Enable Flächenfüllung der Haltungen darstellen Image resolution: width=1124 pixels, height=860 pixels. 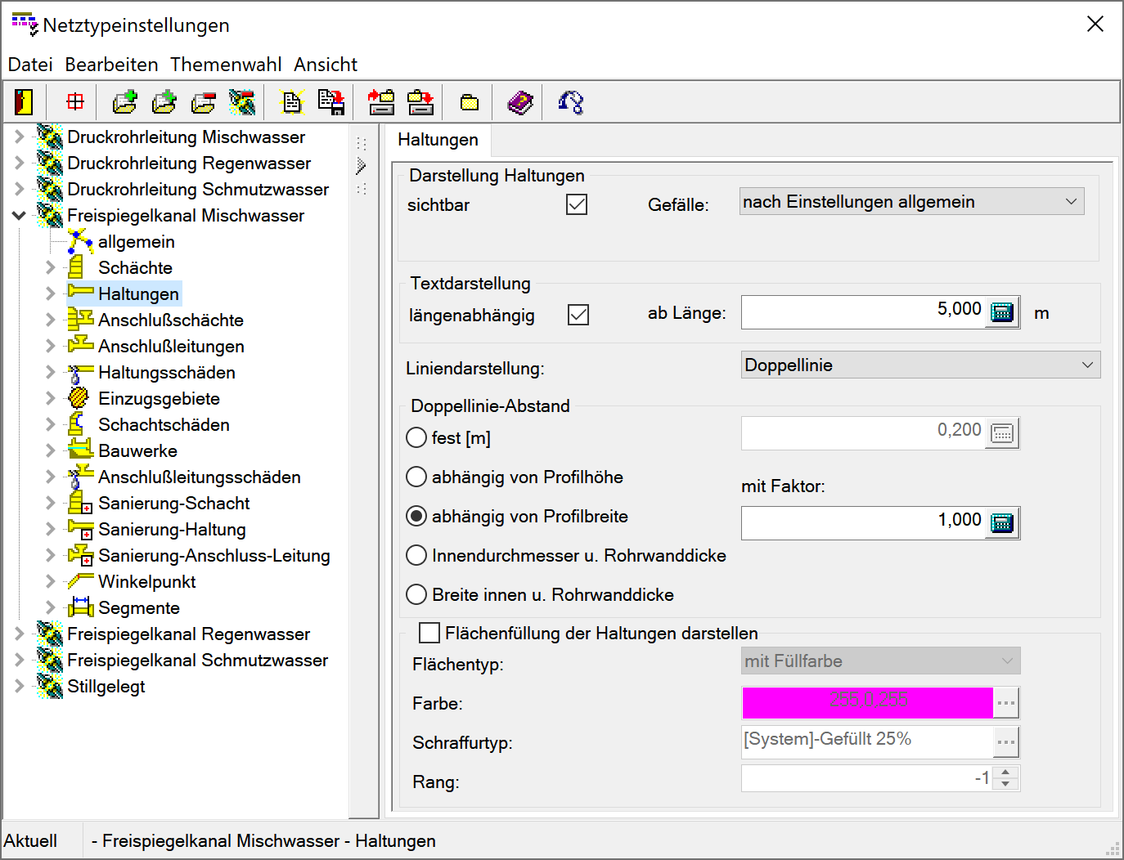pyautogui.click(x=429, y=633)
